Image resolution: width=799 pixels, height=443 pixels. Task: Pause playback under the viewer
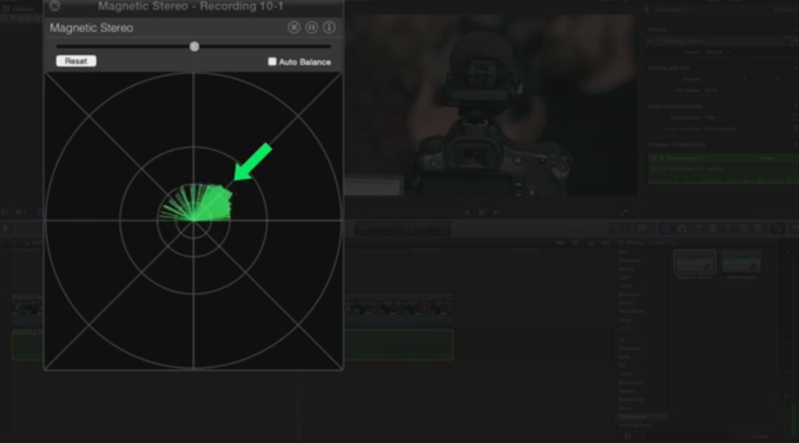[x=482, y=212]
